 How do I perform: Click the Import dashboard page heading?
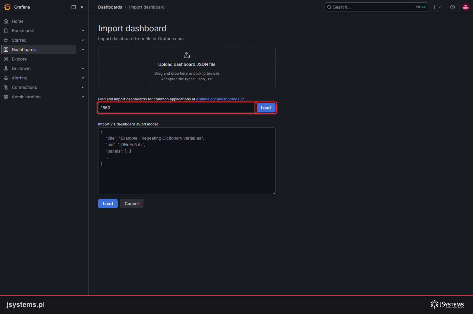pos(132,28)
